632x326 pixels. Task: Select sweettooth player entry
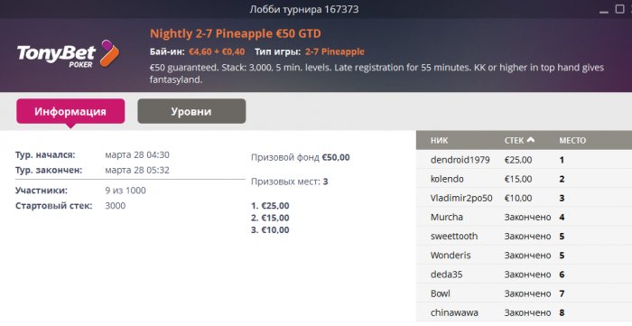(x=524, y=236)
